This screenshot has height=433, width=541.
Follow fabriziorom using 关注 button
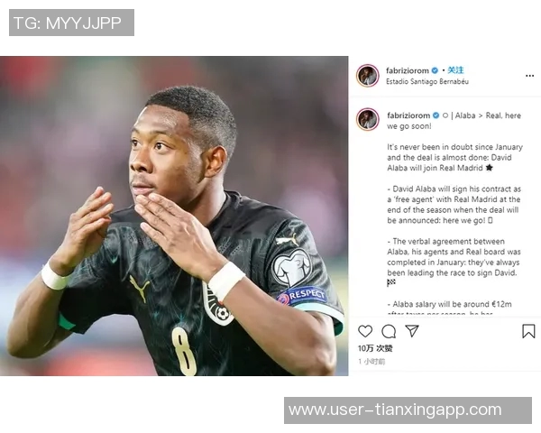pyautogui.click(x=455, y=70)
